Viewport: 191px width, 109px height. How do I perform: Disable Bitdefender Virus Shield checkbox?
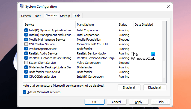pos(26,72)
